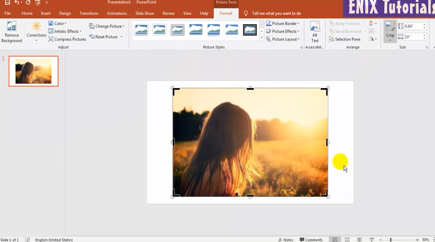Adjust the zoom slider in status bar
This screenshot has width=435, height=242.
(x=391, y=240)
